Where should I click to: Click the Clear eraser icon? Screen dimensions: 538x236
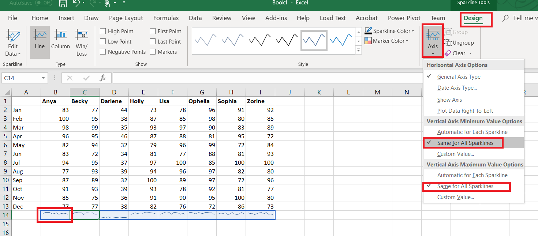[x=448, y=53]
